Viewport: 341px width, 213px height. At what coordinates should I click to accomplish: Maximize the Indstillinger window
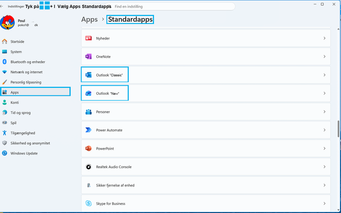(322, 4)
